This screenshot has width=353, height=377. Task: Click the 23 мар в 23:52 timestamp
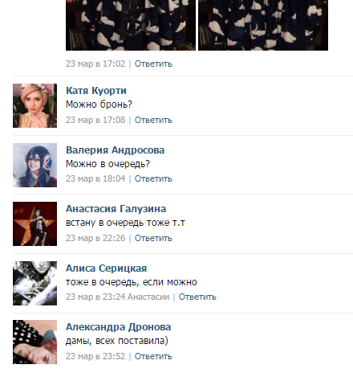(x=95, y=356)
